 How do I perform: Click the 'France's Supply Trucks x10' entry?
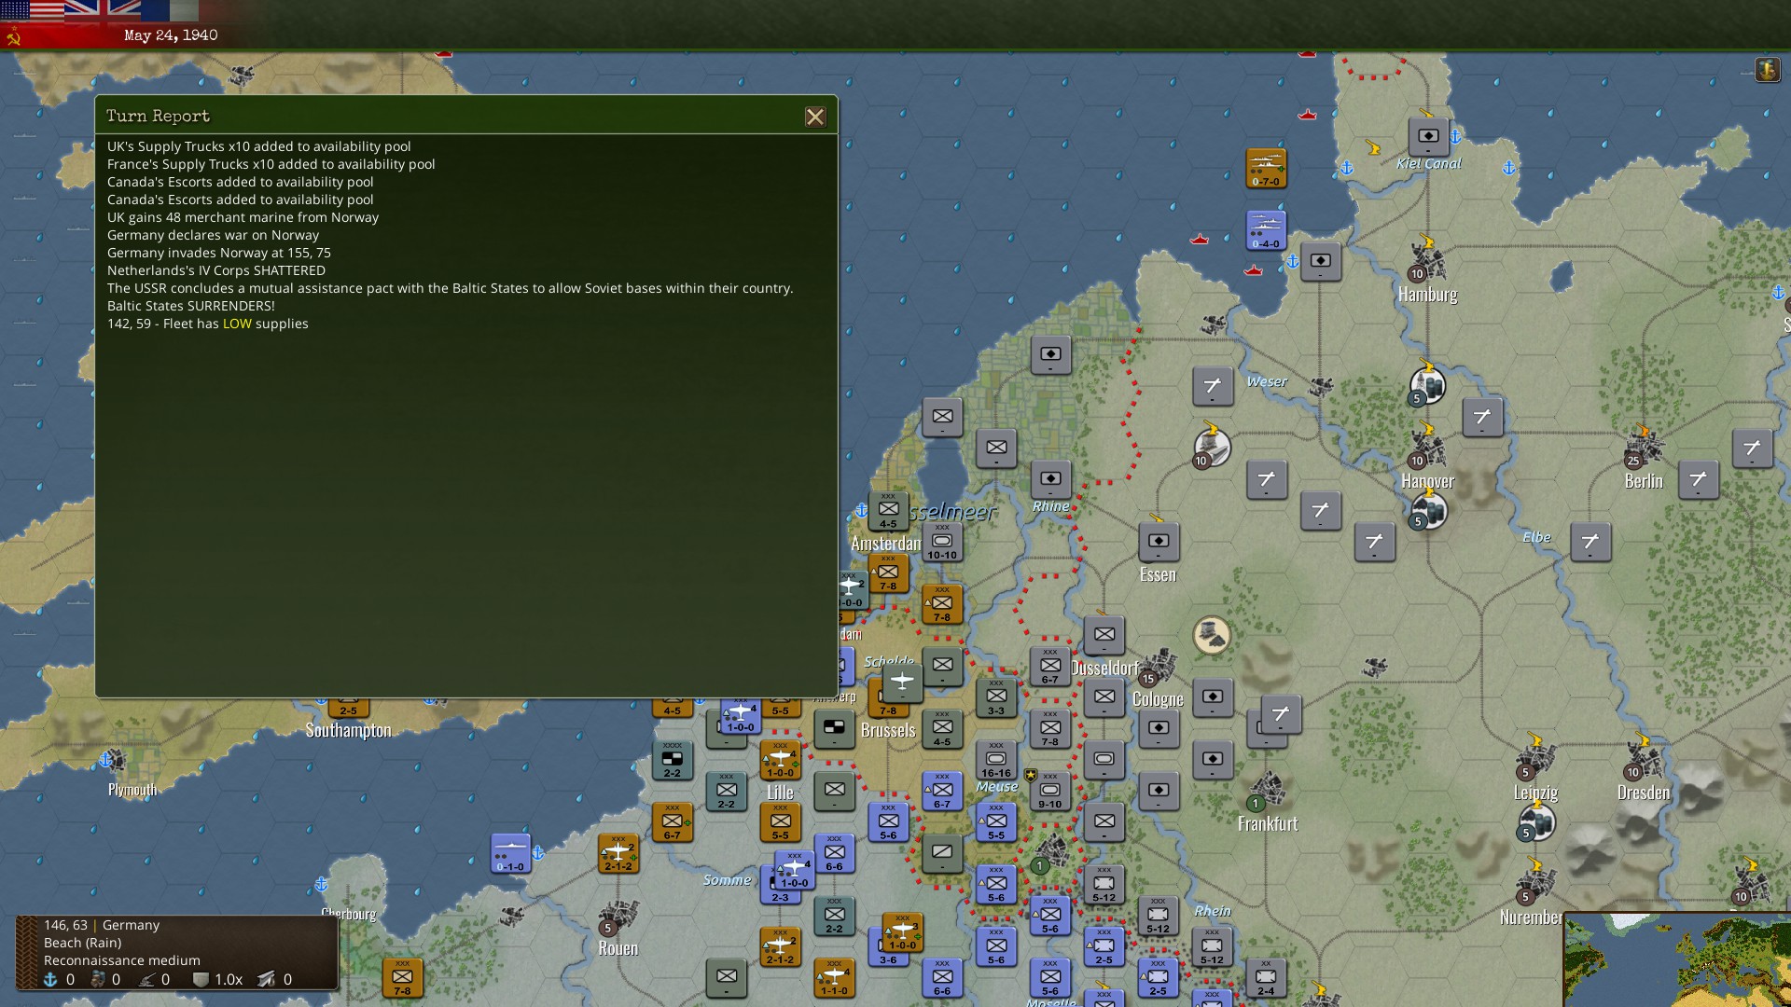click(271, 164)
